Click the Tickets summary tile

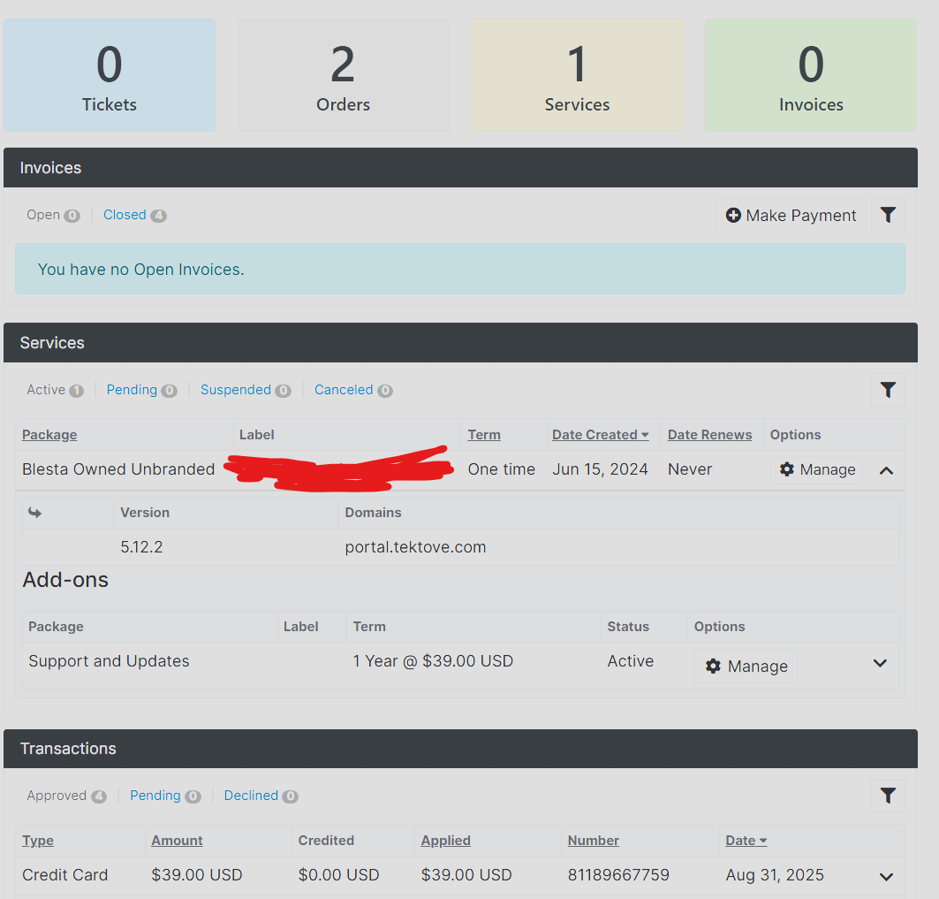tap(110, 76)
